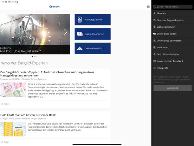Open Info & Hilfe menu entry

pyautogui.click(x=173, y=68)
